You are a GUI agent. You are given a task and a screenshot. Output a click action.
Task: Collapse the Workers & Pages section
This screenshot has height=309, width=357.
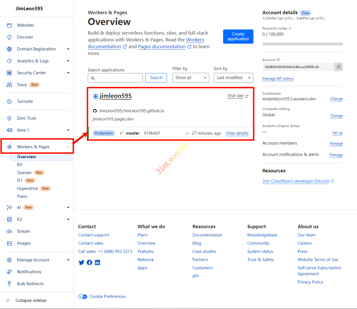coord(68,147)
